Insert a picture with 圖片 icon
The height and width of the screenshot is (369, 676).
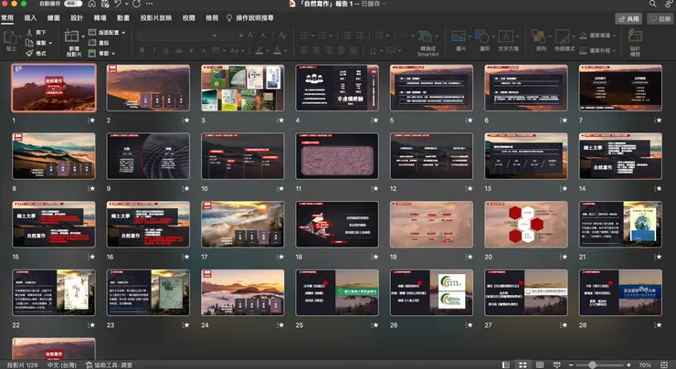[x=460, y=37]
